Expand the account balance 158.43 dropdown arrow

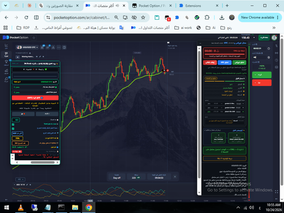click(x=254, y=37)
